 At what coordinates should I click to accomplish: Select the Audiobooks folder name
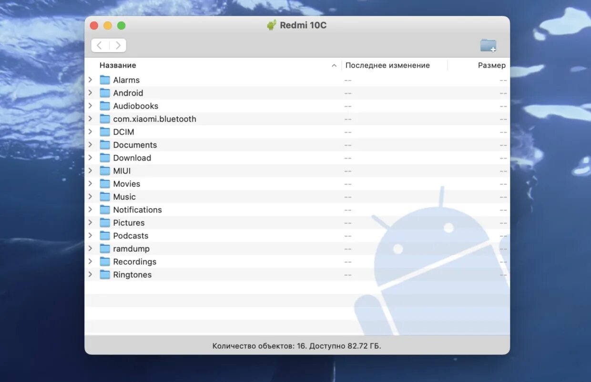tap(136, 106)
